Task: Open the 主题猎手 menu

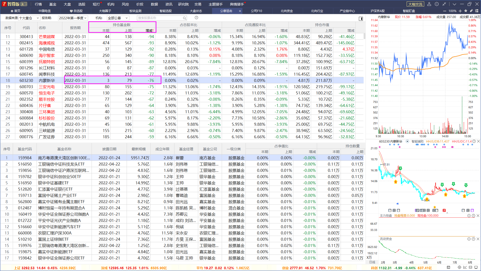Action: (216, 4)
